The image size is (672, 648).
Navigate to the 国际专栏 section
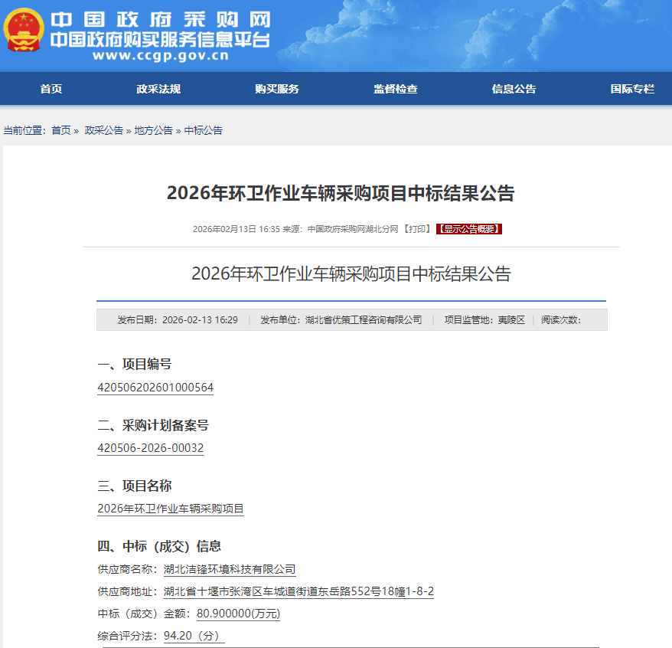click(x=632, y=89)
